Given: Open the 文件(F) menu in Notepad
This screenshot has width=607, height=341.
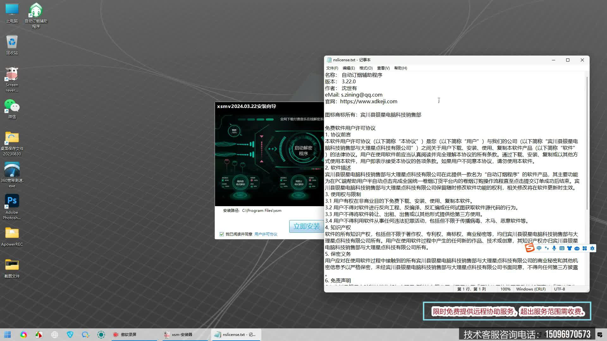Looking at the screenshot, I should (332, 68).
